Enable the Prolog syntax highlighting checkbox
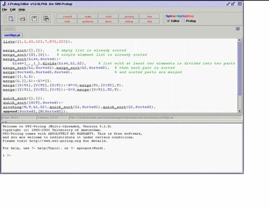 183,21
